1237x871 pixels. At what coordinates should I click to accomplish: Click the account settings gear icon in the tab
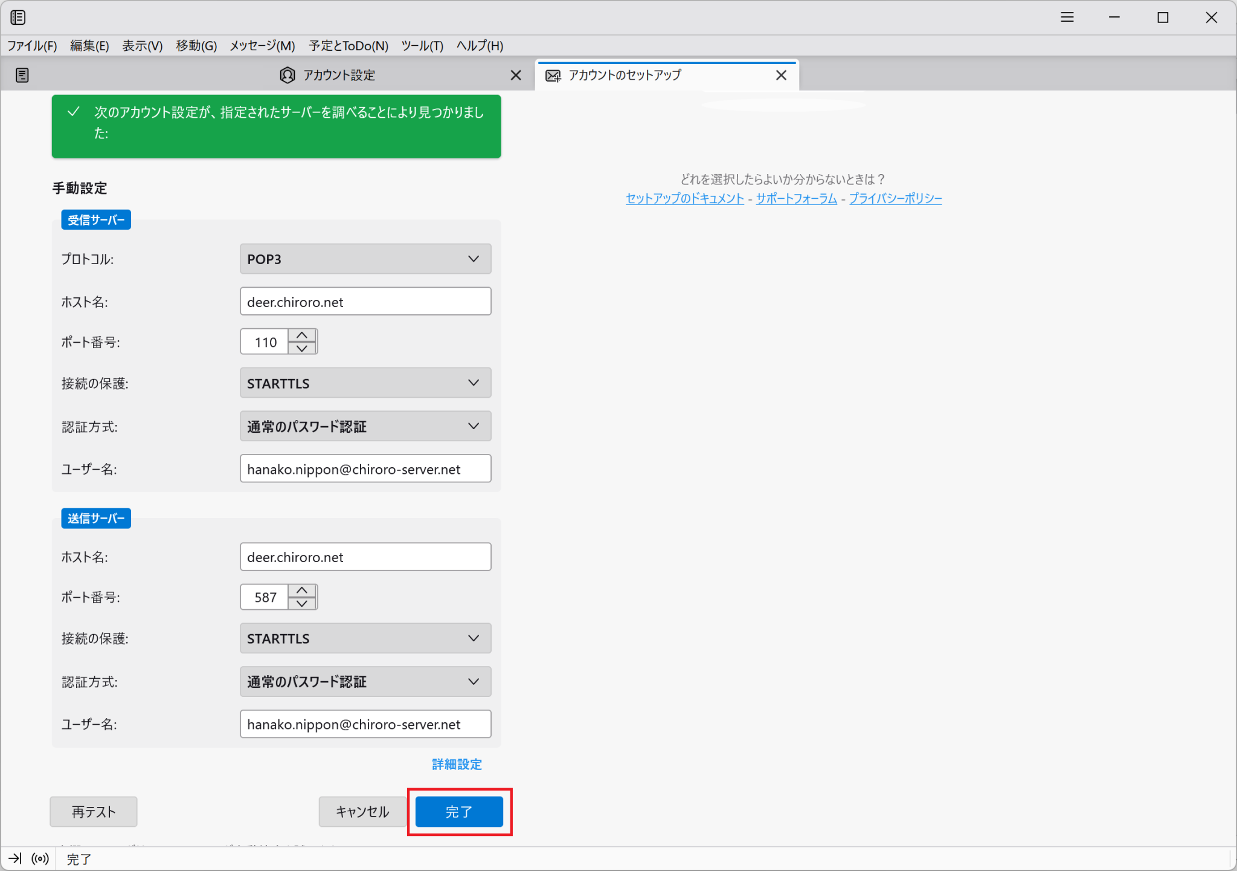tap(286, 75)
